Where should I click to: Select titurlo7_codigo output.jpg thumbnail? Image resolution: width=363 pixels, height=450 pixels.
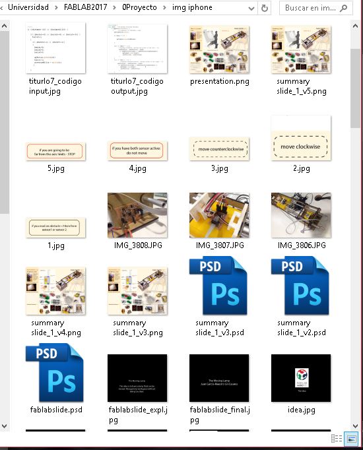[137, 49]
